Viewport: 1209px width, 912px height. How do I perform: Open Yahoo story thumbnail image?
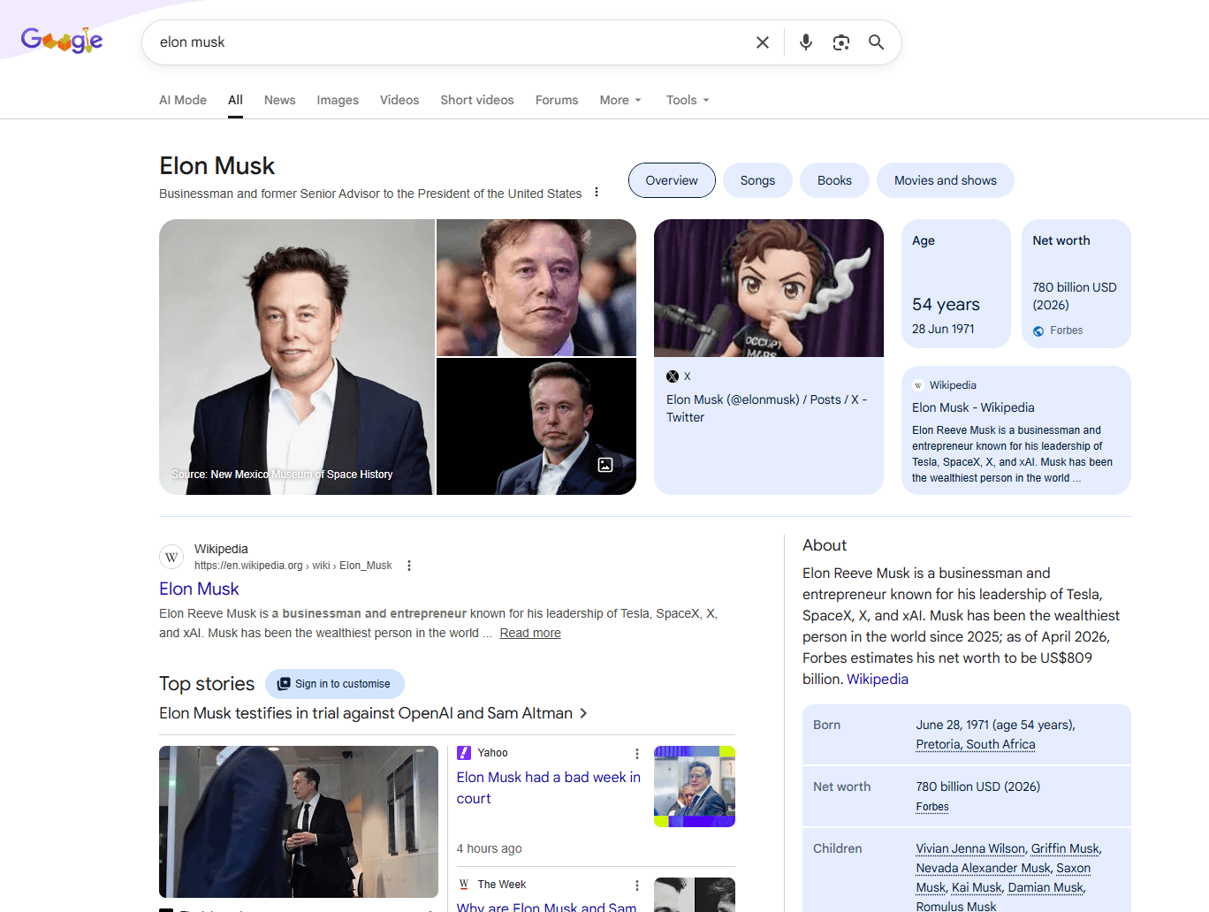tap(695, 787)
